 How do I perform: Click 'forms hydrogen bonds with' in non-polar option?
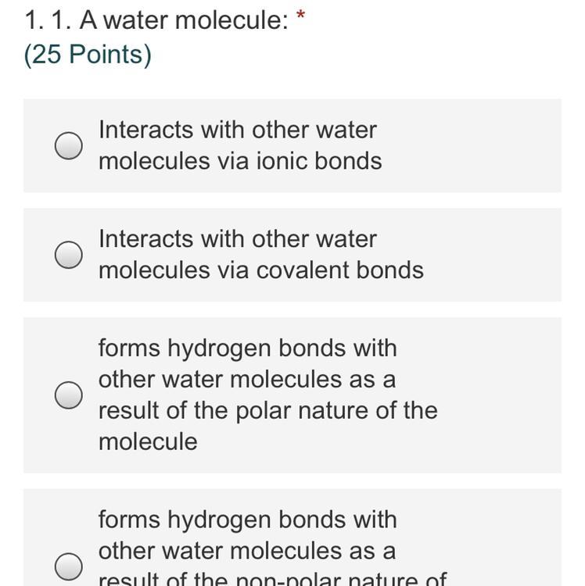248,520
